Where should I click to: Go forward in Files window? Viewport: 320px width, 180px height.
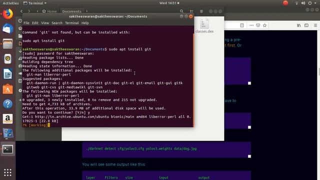point(29,11)
